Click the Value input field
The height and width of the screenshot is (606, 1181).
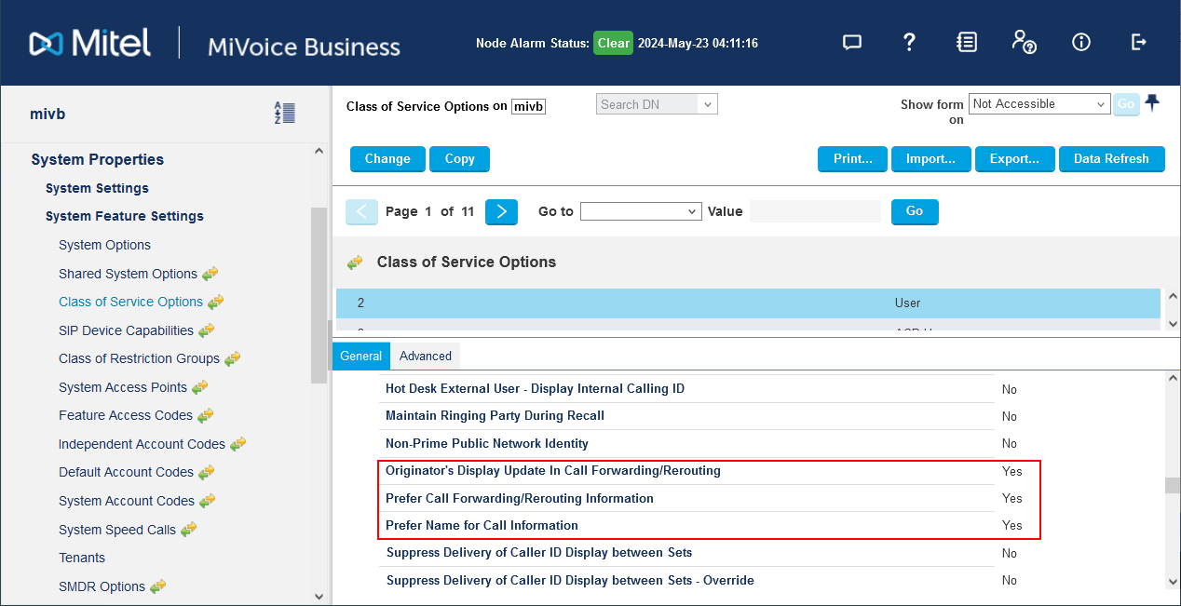pos(815,211)
